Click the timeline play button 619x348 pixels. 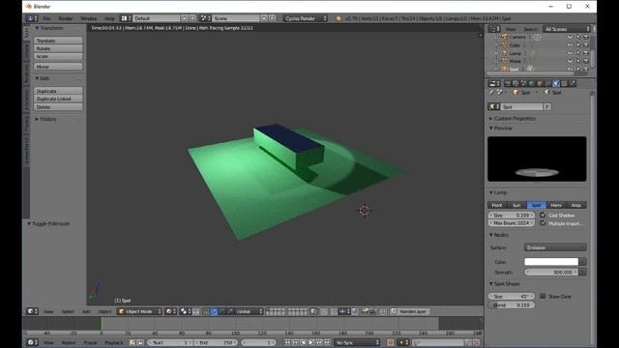[x=311, y=343]
